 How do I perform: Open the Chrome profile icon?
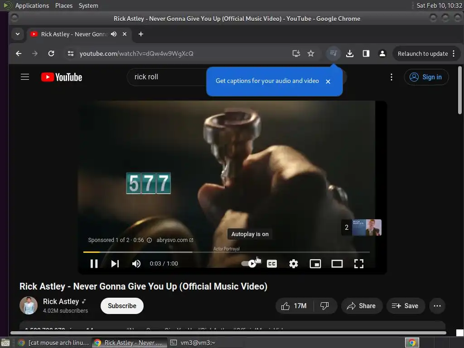click(x=382, y=53)
